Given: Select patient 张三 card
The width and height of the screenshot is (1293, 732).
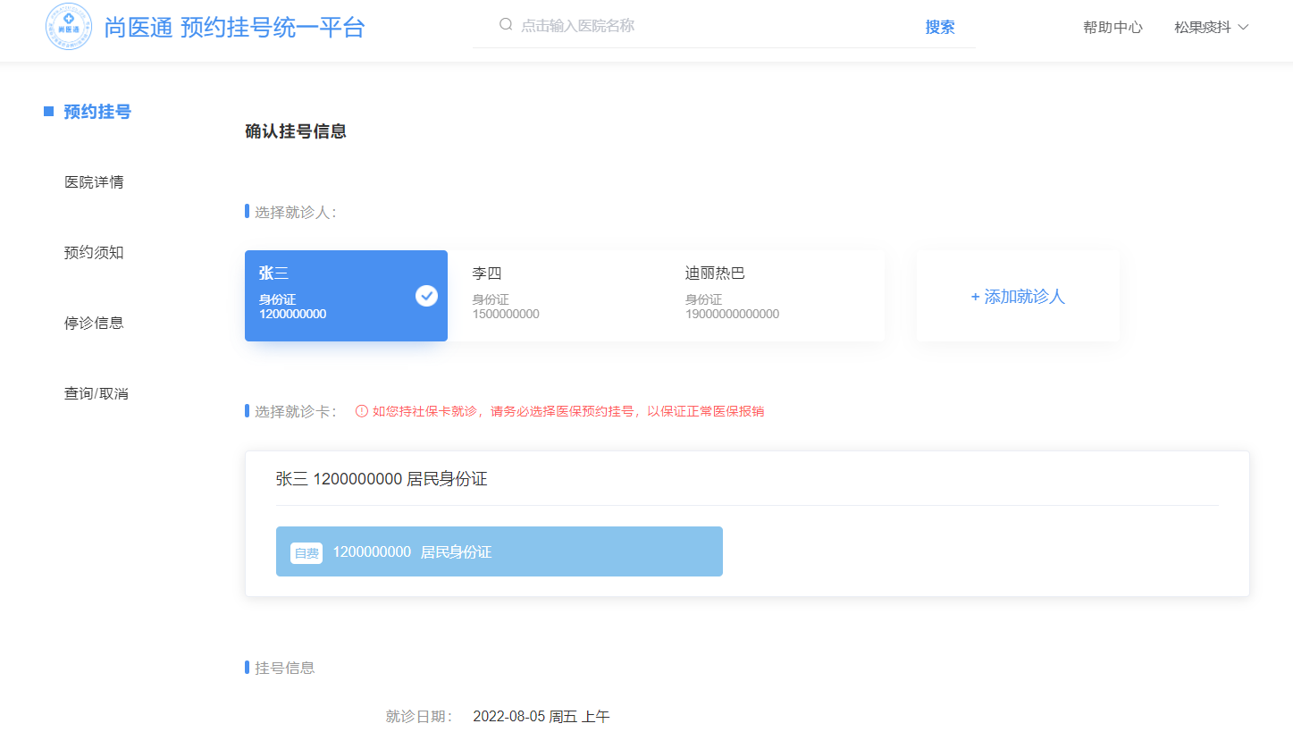Looking at the screenshot, I should point(346,296).
